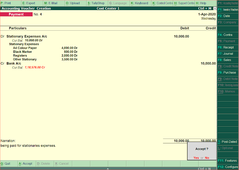Click D: Delete at bottom bar
Viewport: 239px width, 170px height.
tap(45, 164)
